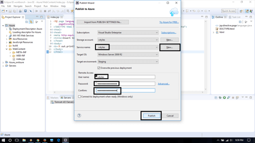Toggle Overwrite previous deployment checkbox
Image resolution: width=255 pixels, height=143 pixels.
coord(99,68)
